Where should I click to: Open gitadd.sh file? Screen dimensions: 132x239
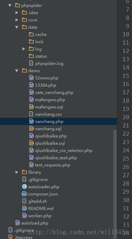[x=38, y=201]
